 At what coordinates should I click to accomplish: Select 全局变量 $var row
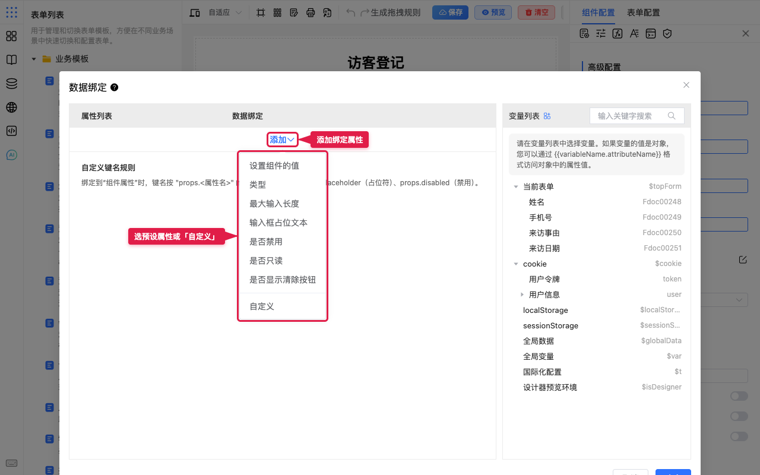point(597,356)
